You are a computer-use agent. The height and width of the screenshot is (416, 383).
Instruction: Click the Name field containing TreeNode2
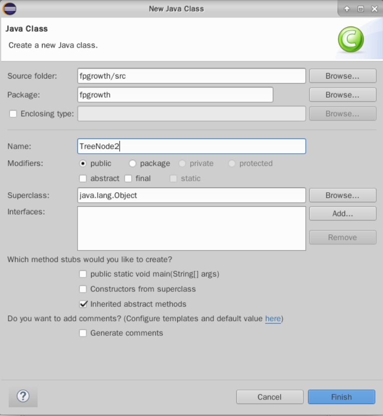(x=191, y=146)
